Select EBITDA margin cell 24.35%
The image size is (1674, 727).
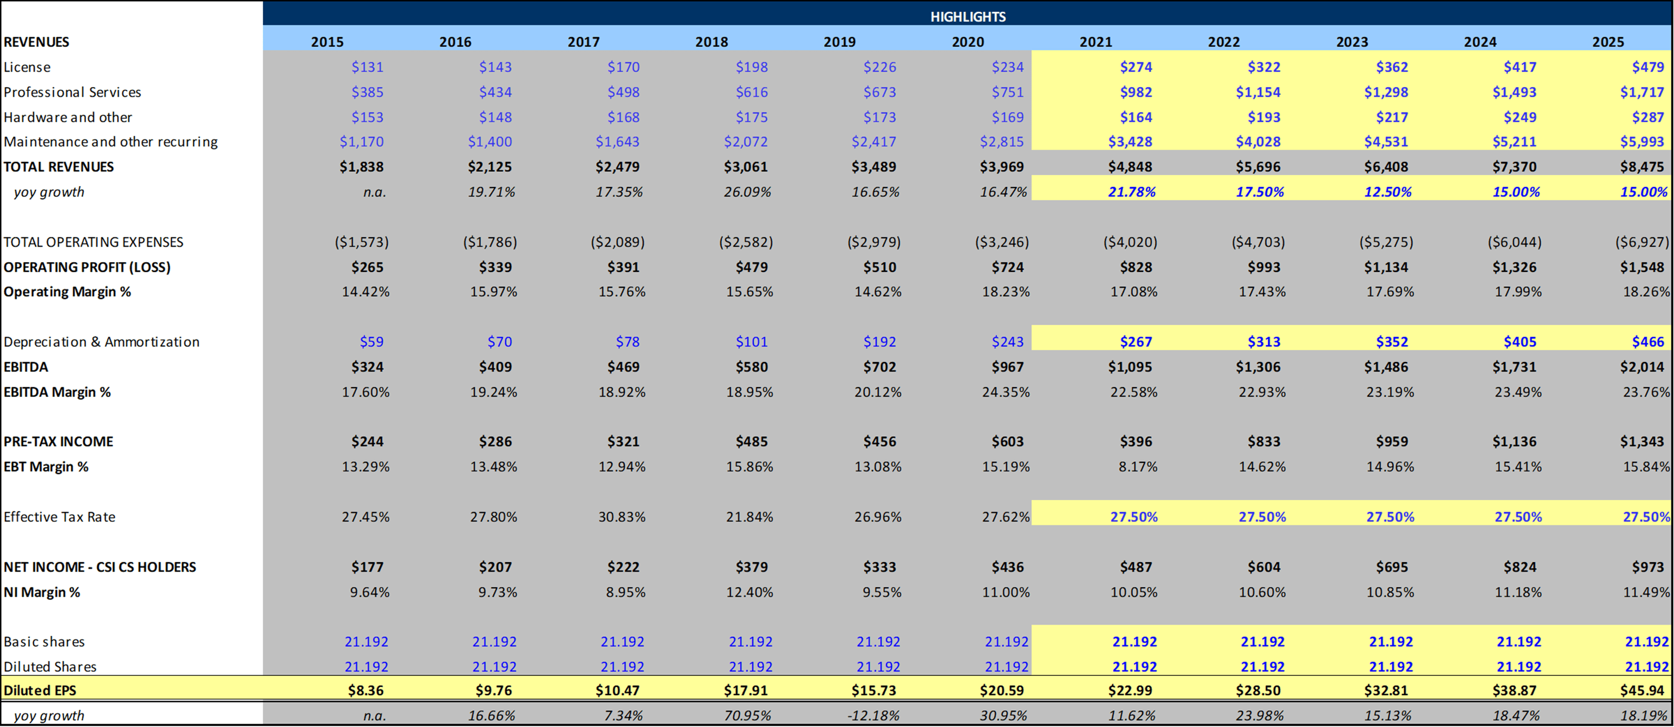1005,393
